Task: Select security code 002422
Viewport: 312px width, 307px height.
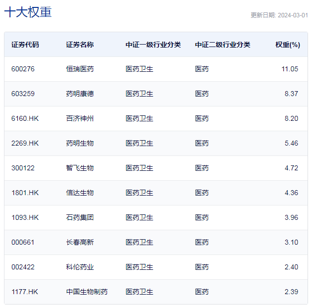Action: tap(23, 267)
